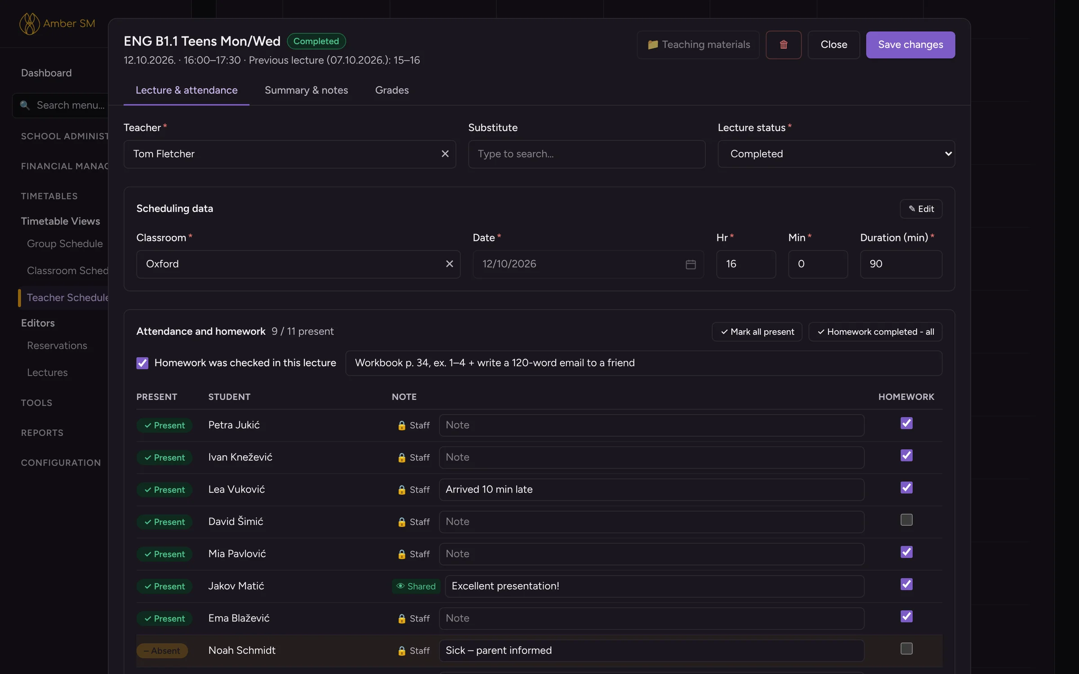Switch to Summary & notes tab
Viewport: 1079px width, 674px height.
(306, 90)
